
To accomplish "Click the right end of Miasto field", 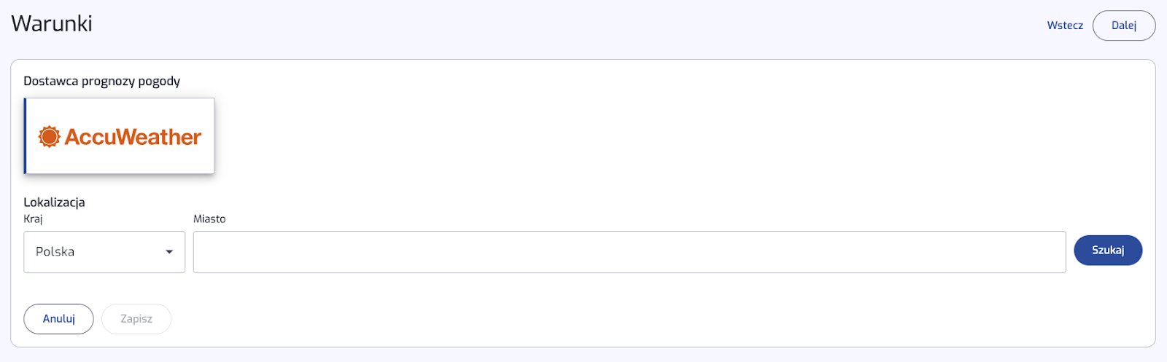I will point(1050,252).
